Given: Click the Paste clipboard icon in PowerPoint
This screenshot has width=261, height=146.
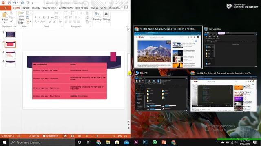Looking at the screenshot, I should click(x=5, y=15).
